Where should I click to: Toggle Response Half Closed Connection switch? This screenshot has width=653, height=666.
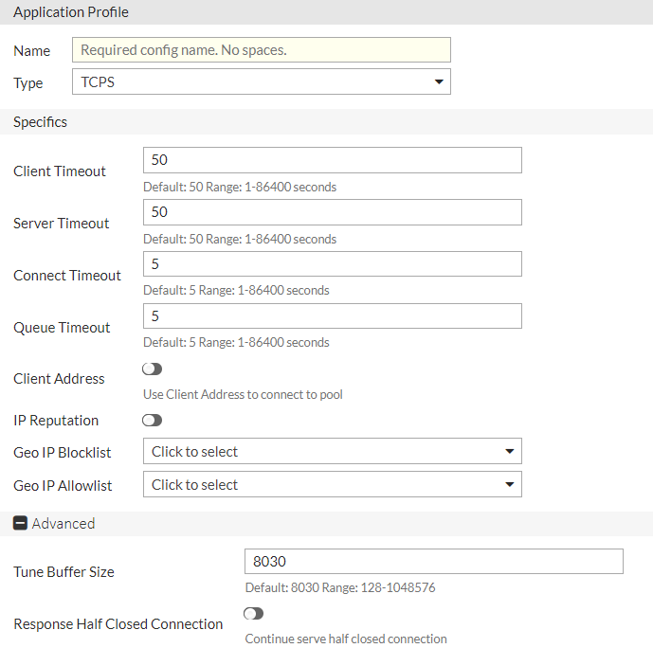pos(253,614)
